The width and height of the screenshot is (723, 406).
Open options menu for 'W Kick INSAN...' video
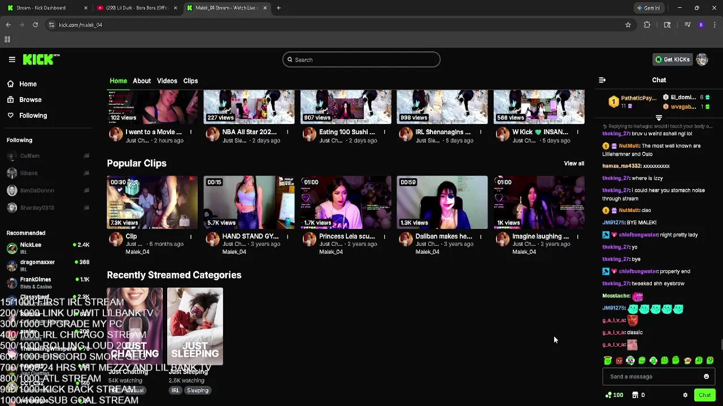tap(577, 132)
